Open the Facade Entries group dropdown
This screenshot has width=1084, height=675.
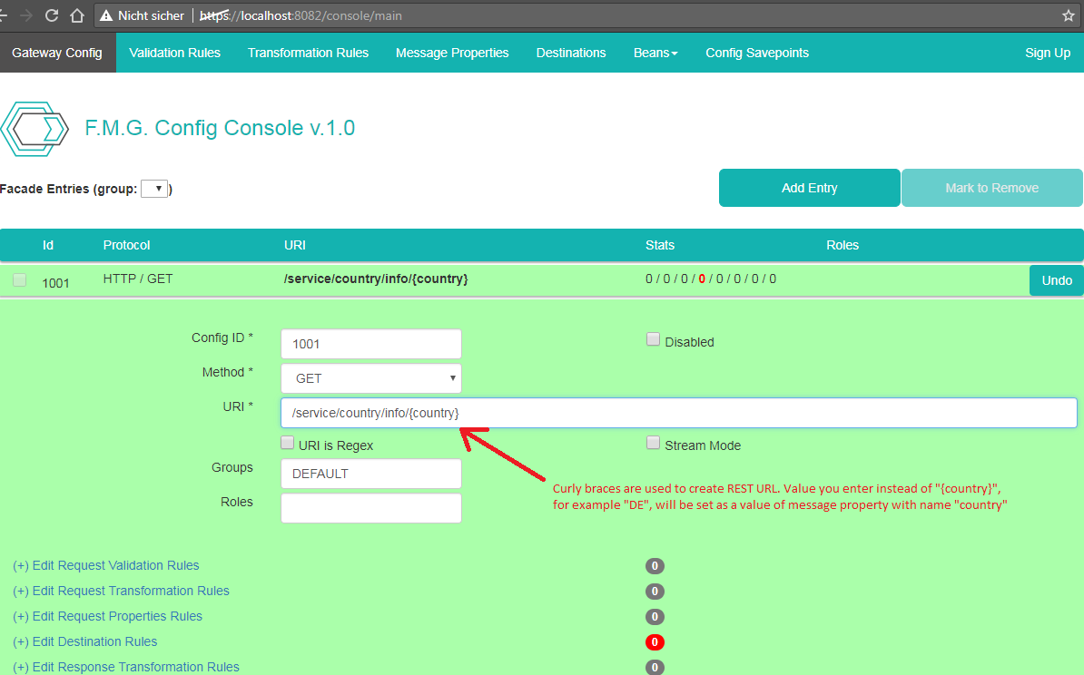tap(154, 189)
